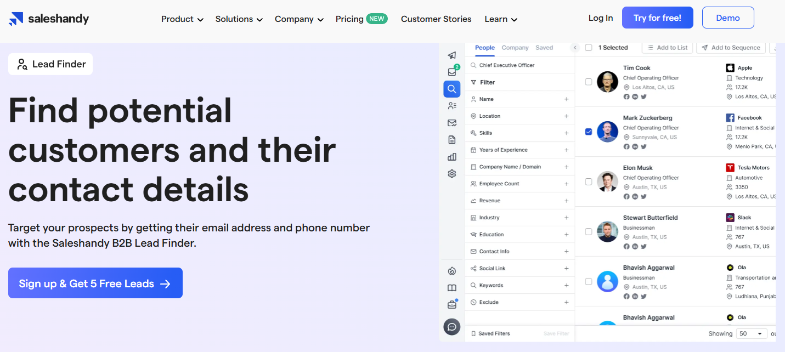Click the flame warm-up sidebar icon

pos(452,271)
